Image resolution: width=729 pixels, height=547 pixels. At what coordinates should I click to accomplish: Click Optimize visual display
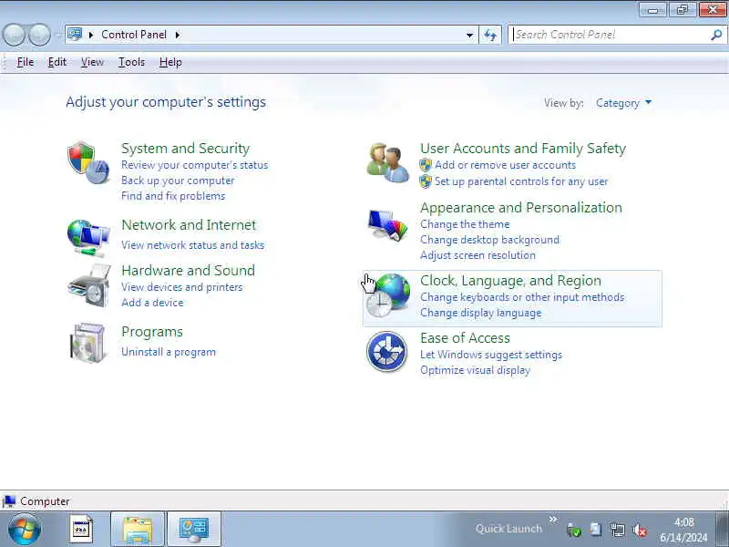(475, 370)
